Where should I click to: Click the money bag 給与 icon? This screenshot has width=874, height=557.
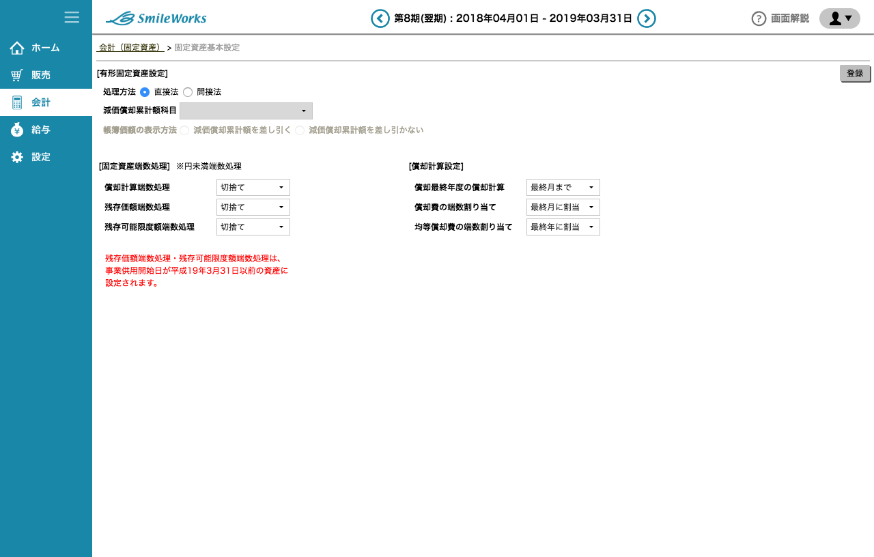click(x=17, y=130)
